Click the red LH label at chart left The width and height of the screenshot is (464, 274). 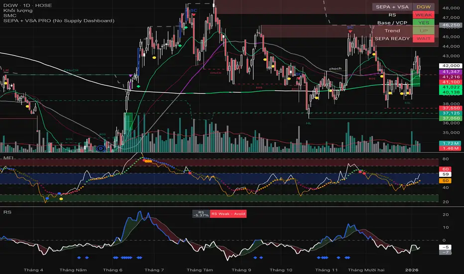click(6, 71)
